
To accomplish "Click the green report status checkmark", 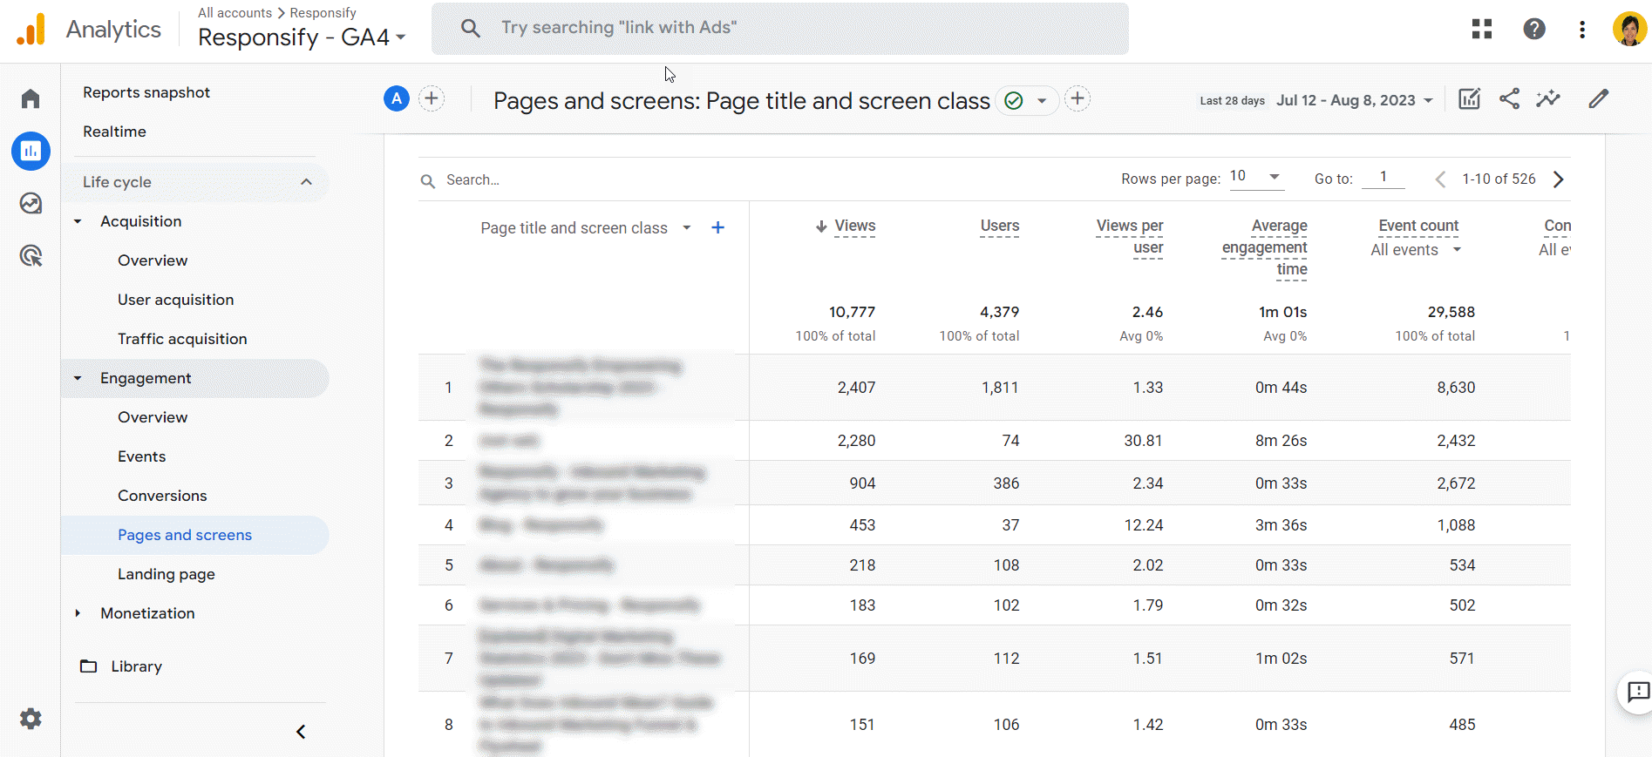I will click(x=1014, y=100).
